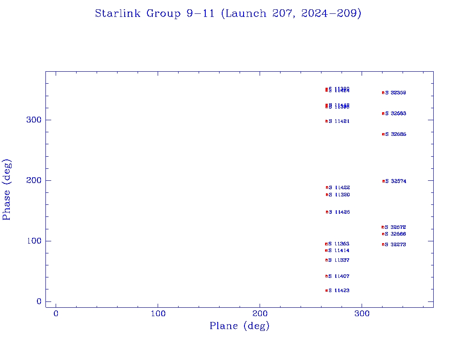Select the satellite label 'S 32574'
The width and height of the screenshot is (456, 342).
click(x=396, y=181)
